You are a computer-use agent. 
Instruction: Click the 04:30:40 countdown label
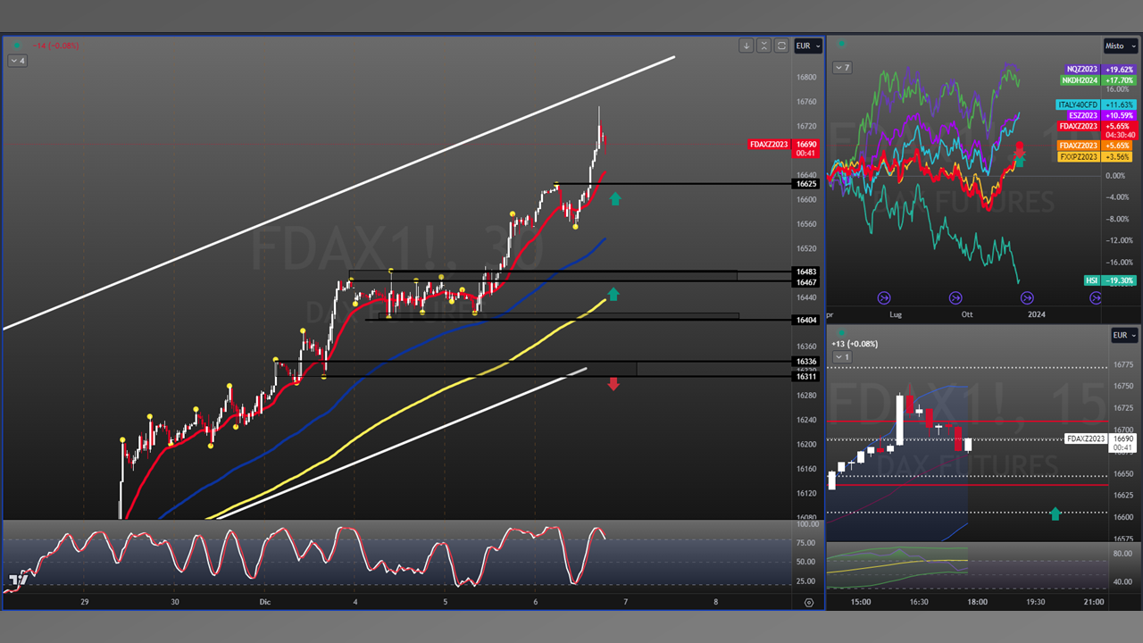(x=1119, y=136)
